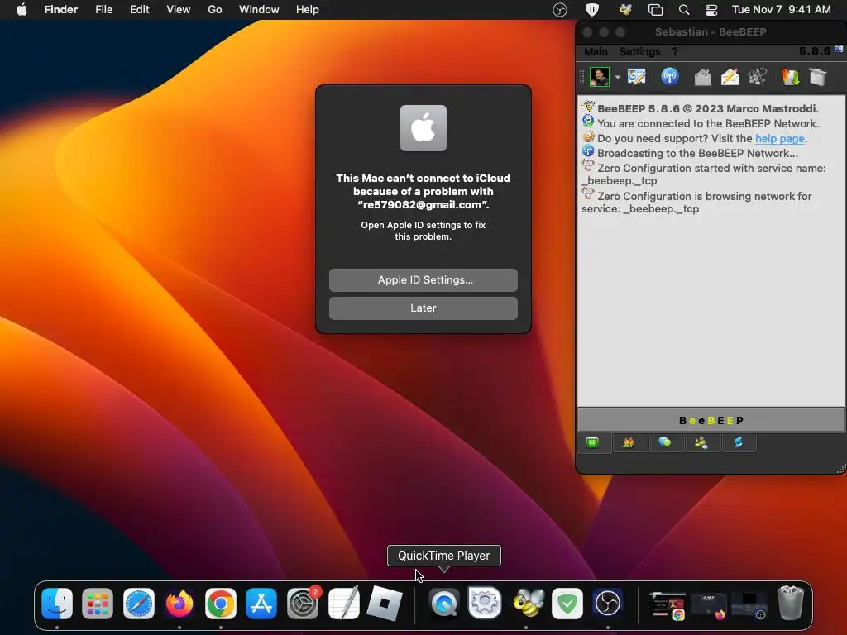Open Finder from the Dock
The image size is (847, 635).
tap(57, 603)
